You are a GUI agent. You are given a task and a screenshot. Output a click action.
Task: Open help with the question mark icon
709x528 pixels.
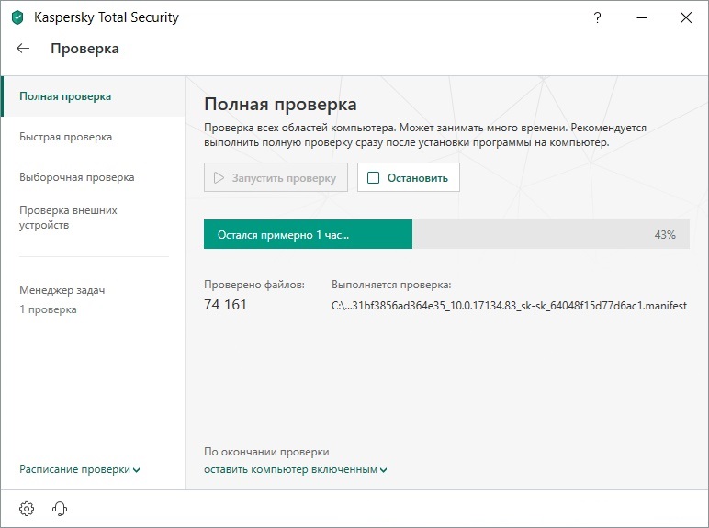(599, 17)
